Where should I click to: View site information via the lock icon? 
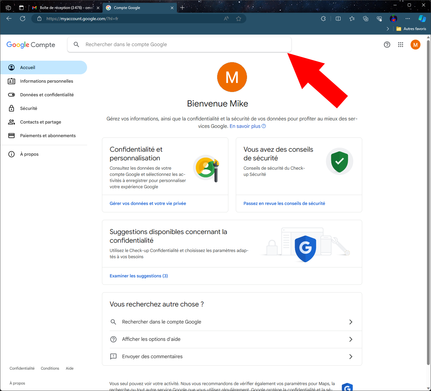tap(39, 19)
